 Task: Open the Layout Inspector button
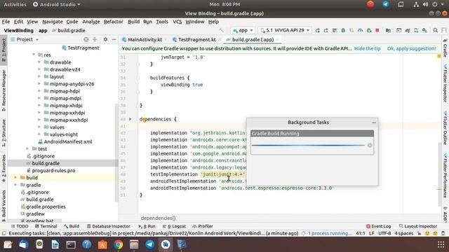[x=418, y=226]
